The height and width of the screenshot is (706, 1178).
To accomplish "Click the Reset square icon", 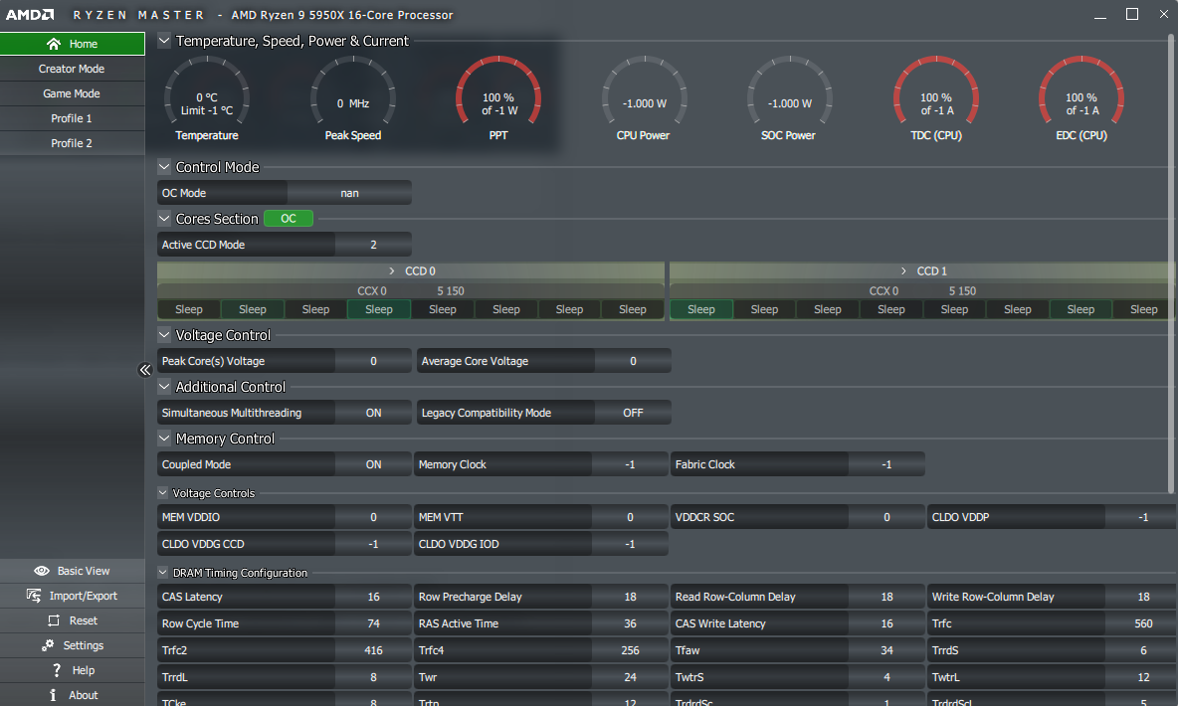I will pyautogui.click(x=54, y=620).
